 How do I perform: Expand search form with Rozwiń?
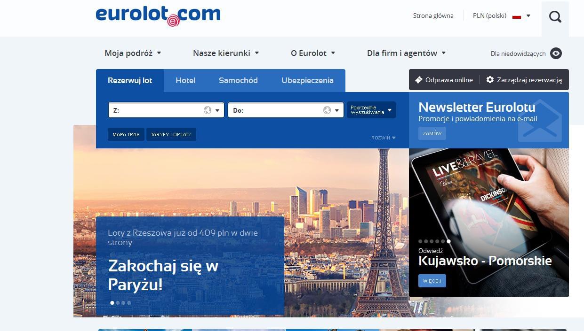click(383, 138)
